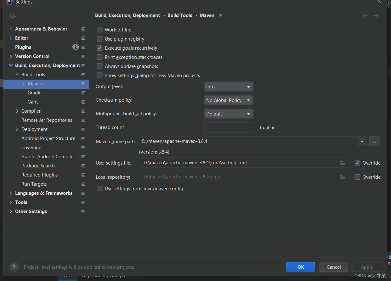The width and height of the screenshot is (391, 281).
Task: Go back using the left arrow
Action: click(x=365, y=16)
